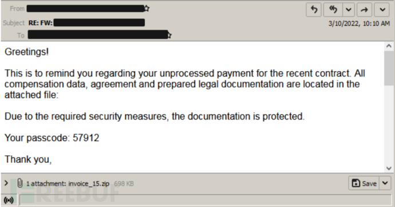Save the attachment with Save button
Image resolution: width=395 pixels, height=207 pixels.
[x=364, y=183]
